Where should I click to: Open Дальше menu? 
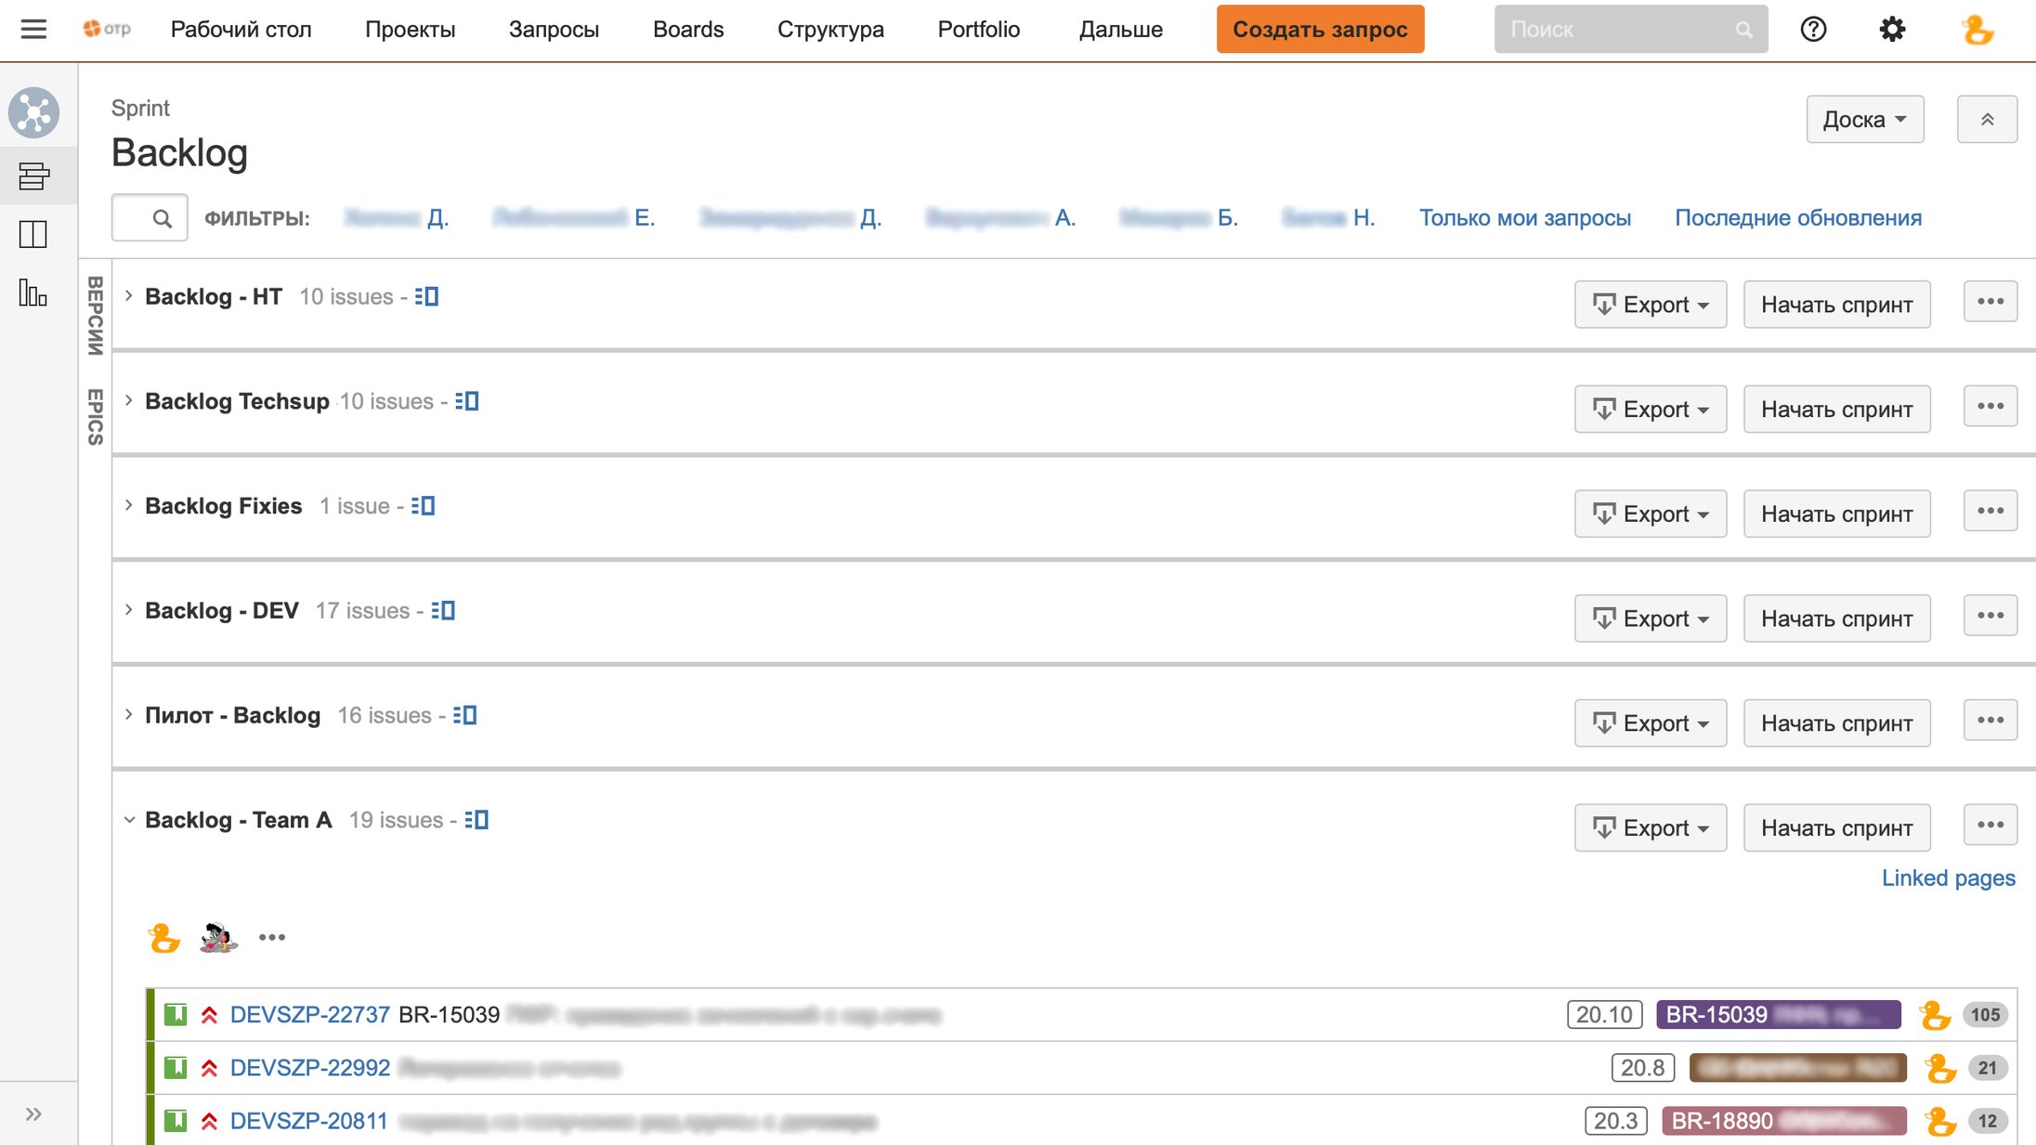[1120, 29]
